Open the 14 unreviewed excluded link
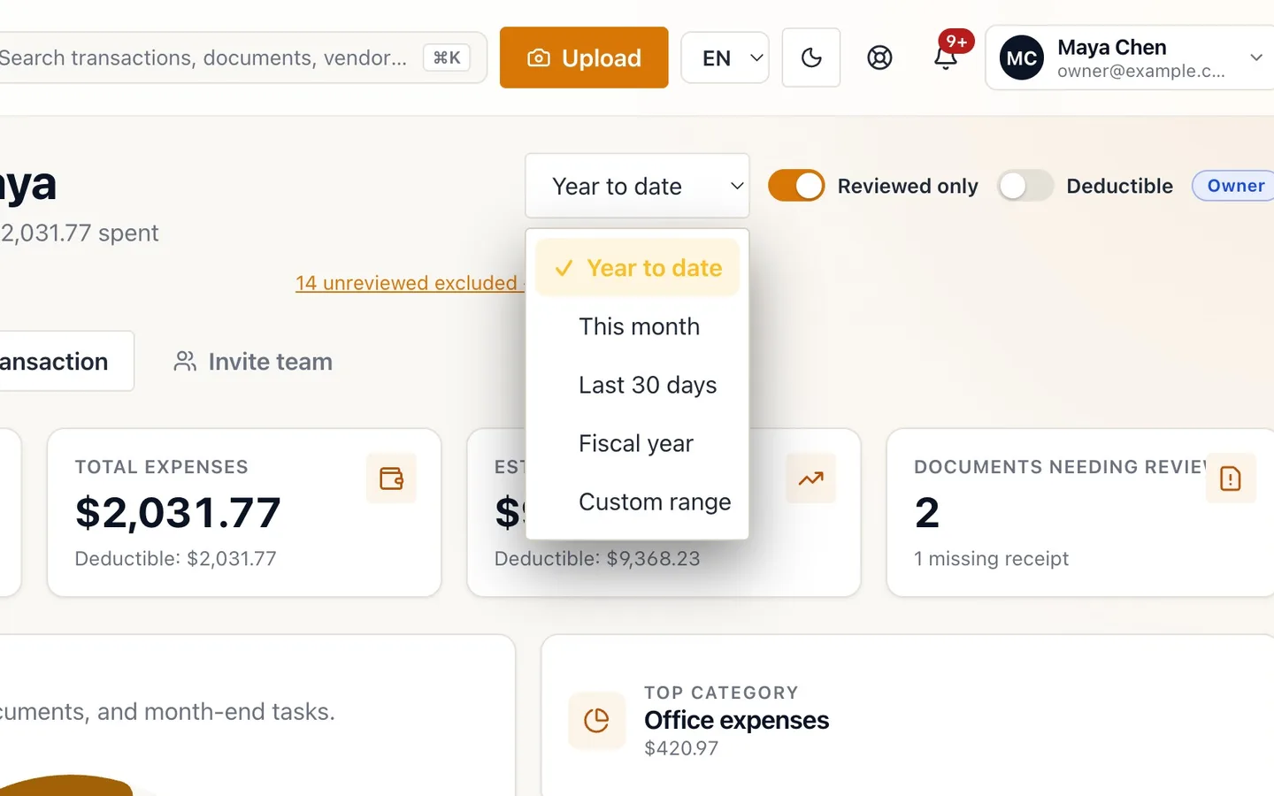Screen dimensions: 1274x796 click(x=409, y=283)
